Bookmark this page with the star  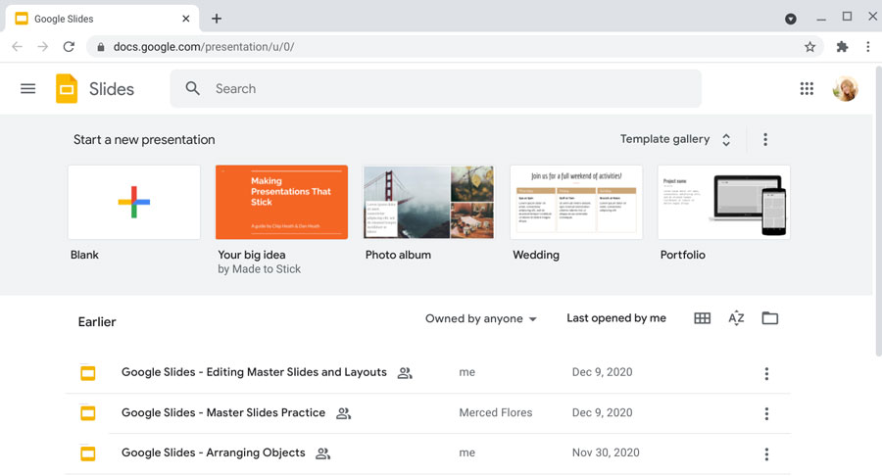pyautogui.click(x=809, y=47)
